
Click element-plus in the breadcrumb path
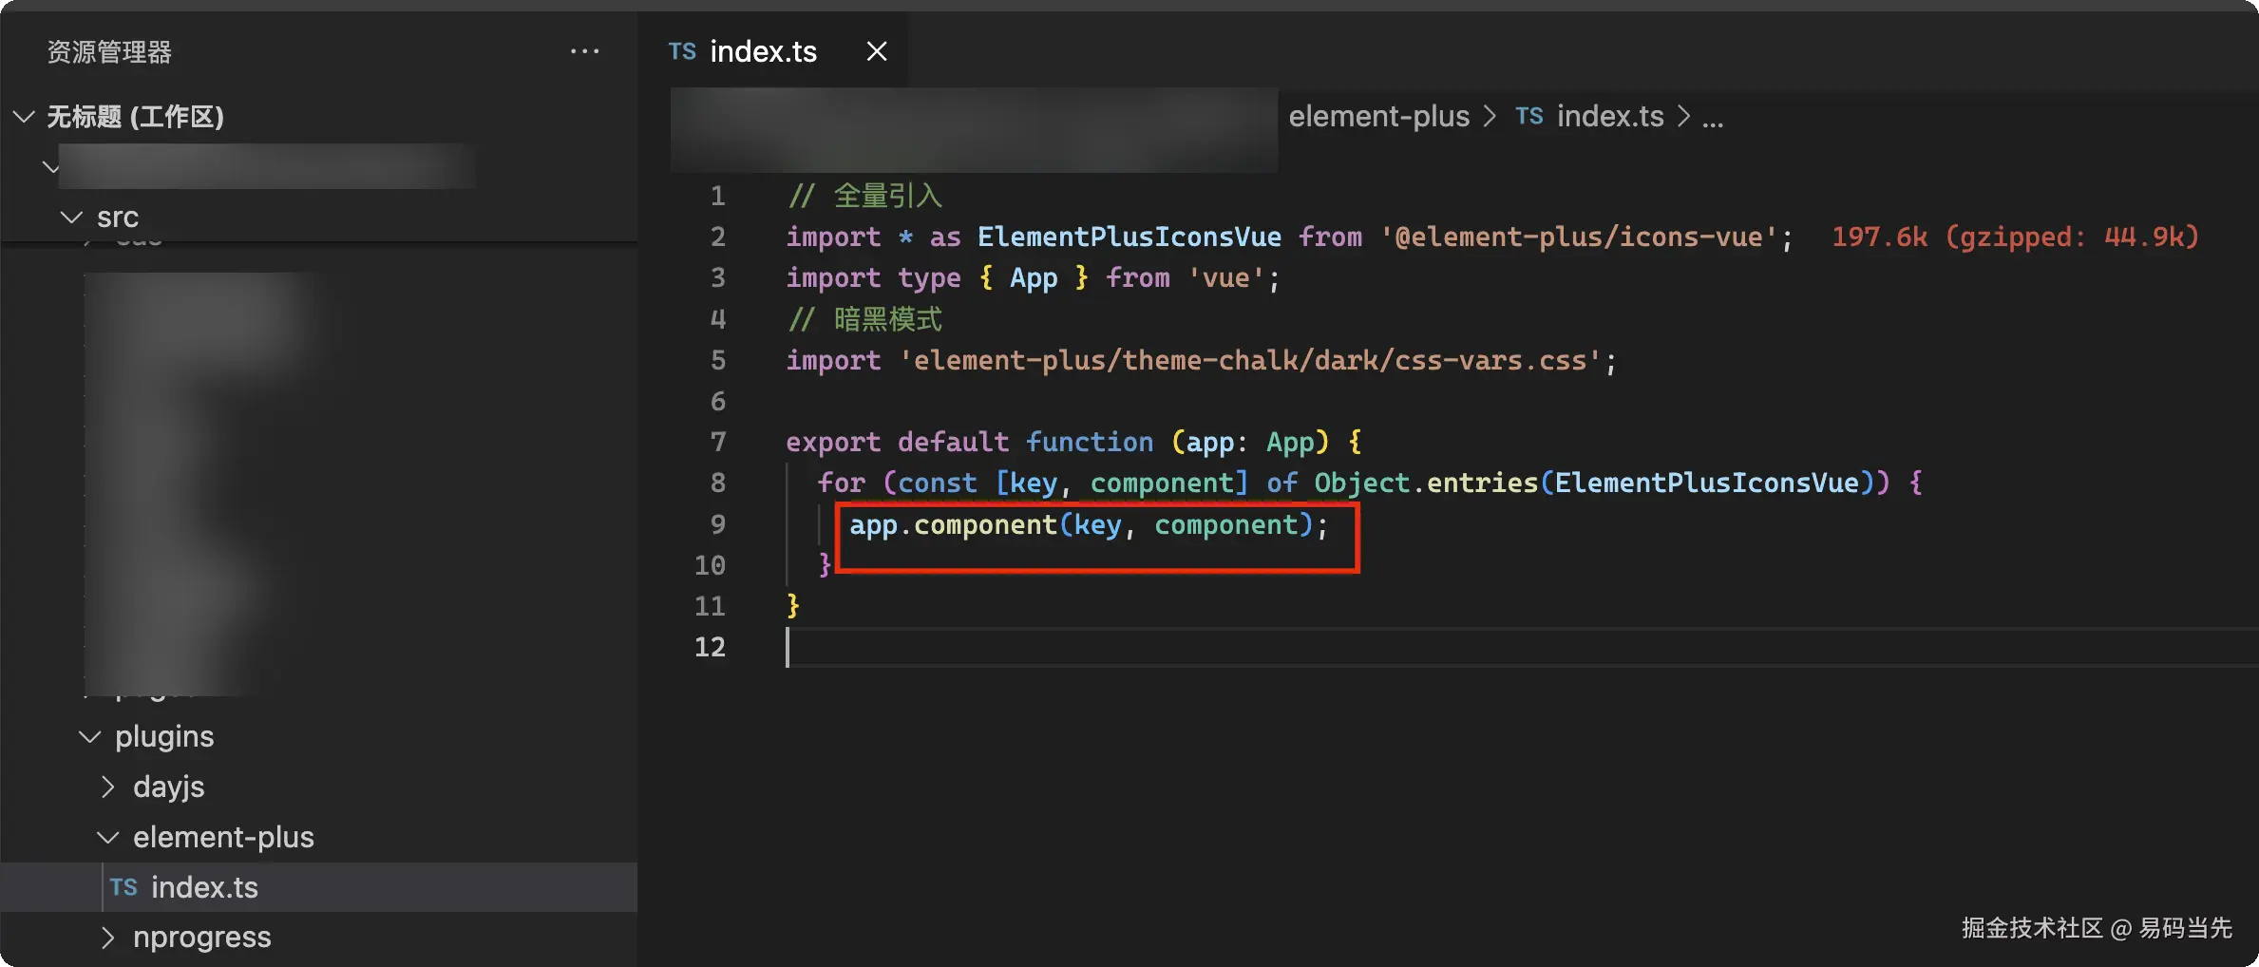[x=1378, y=116]
